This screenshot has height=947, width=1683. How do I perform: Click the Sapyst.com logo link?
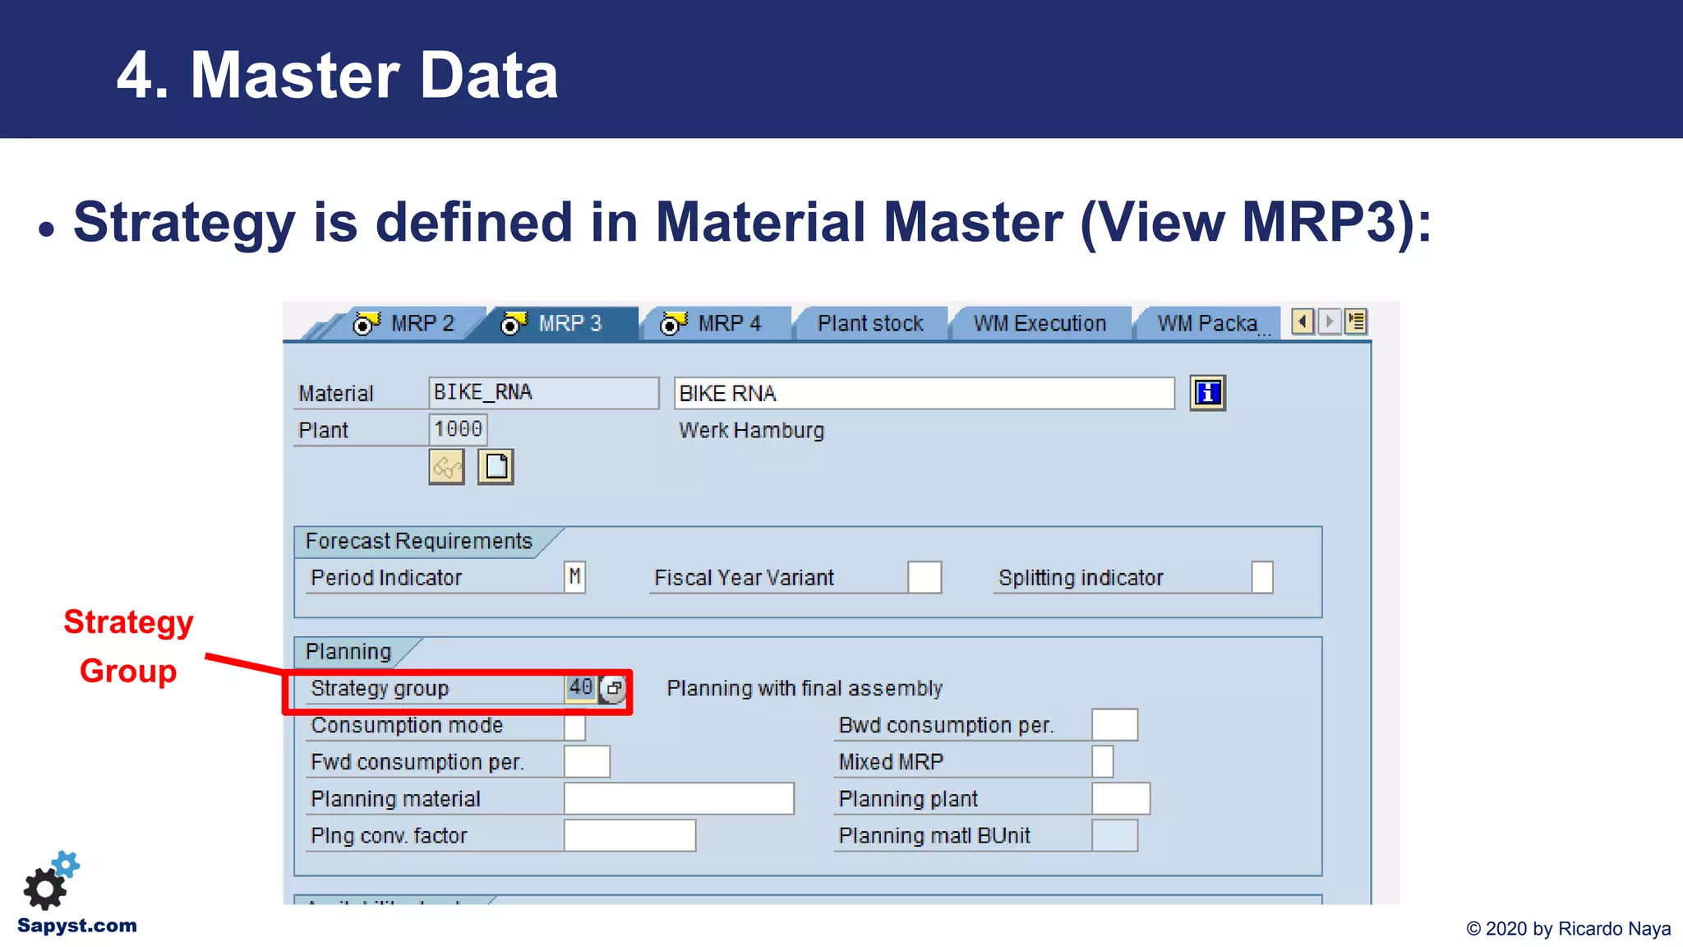[x=76, y=894]
